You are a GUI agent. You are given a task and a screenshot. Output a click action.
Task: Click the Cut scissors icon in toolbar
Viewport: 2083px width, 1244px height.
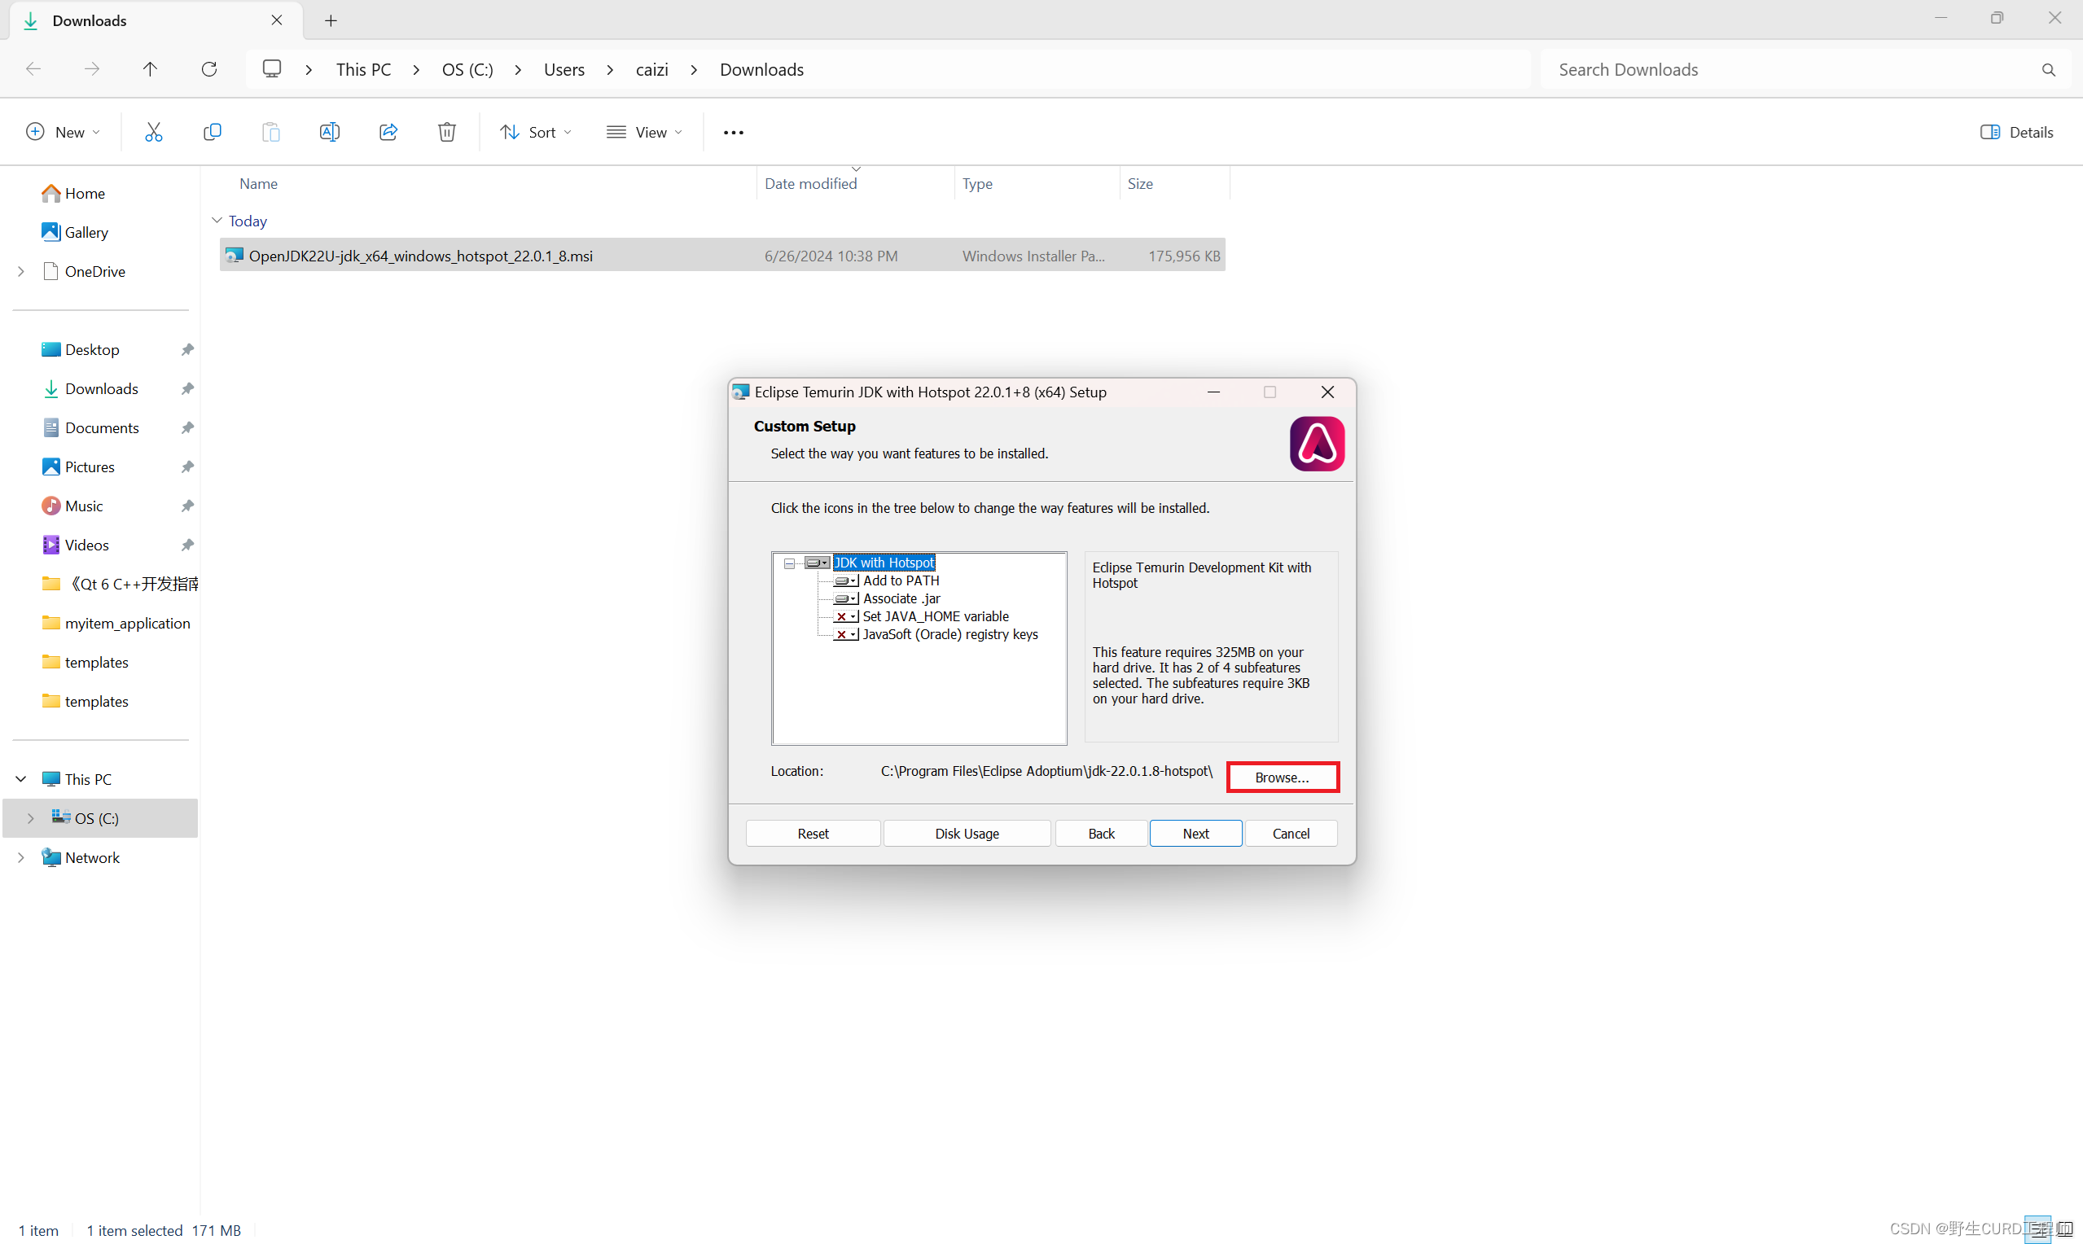153,132
